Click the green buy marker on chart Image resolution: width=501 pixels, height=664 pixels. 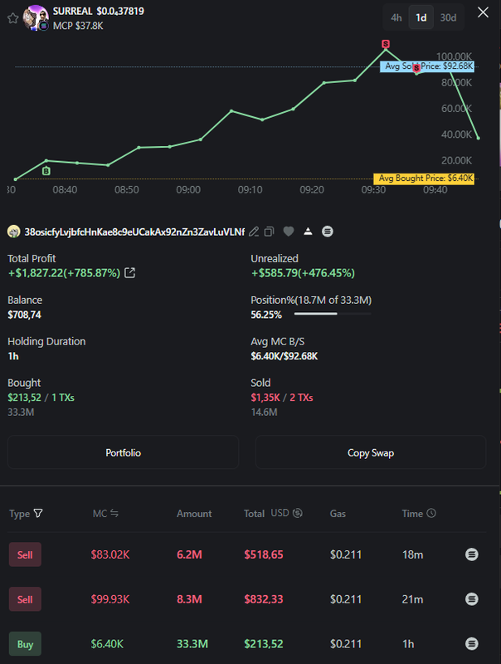click(46, 171)
